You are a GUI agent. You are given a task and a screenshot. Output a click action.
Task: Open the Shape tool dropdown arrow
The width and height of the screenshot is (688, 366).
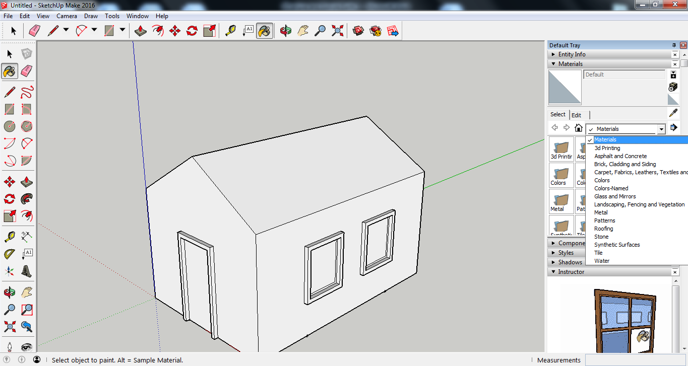(x=122, y=31)
